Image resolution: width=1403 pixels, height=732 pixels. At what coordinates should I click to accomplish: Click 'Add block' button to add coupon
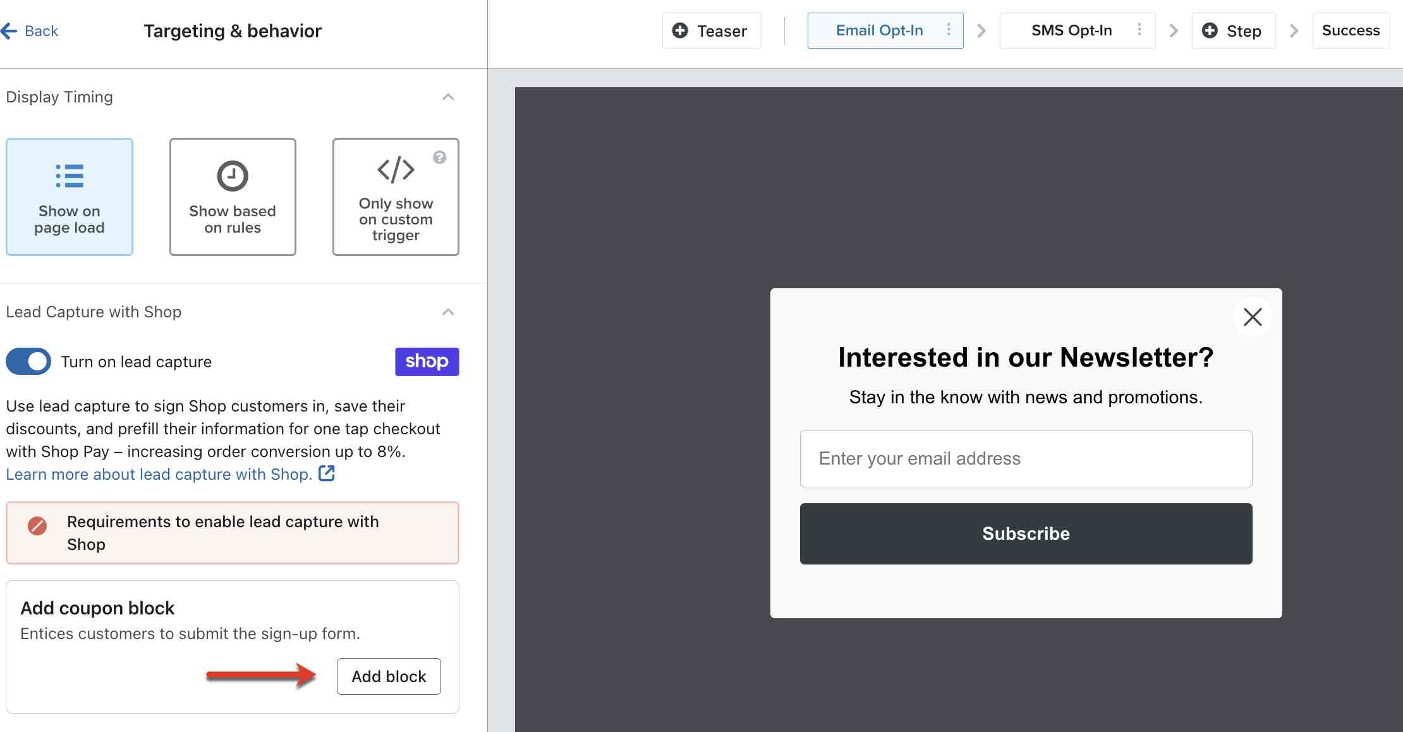[x=389, y=676]
